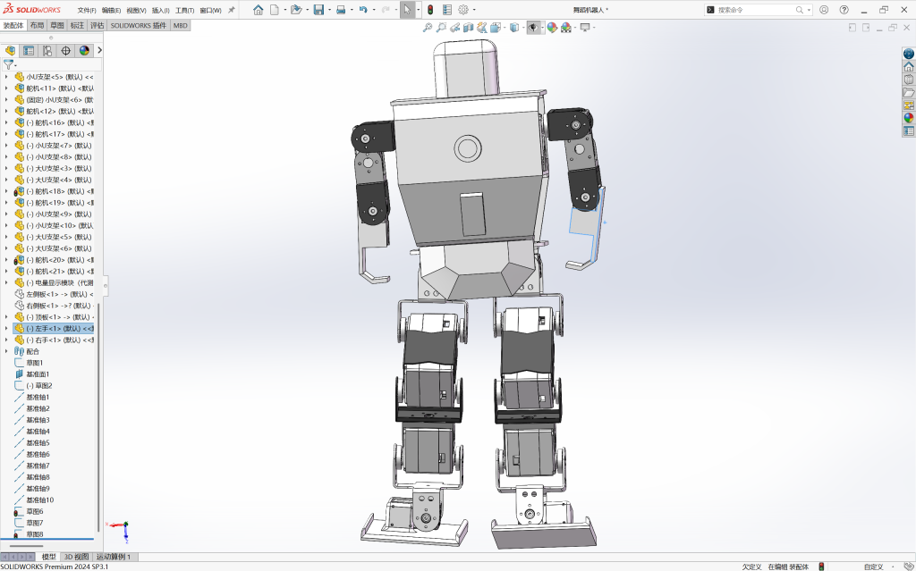The width and height of the screenshot is (916, 571).
Task: Click the Save floppy disk icon
Action: tap(318, 10)
